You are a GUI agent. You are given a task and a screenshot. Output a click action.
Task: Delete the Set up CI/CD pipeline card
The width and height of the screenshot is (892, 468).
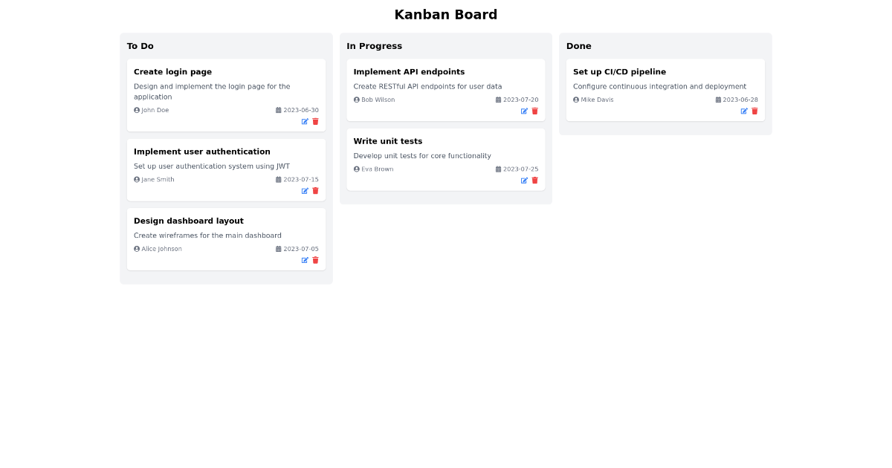[754, 111]
